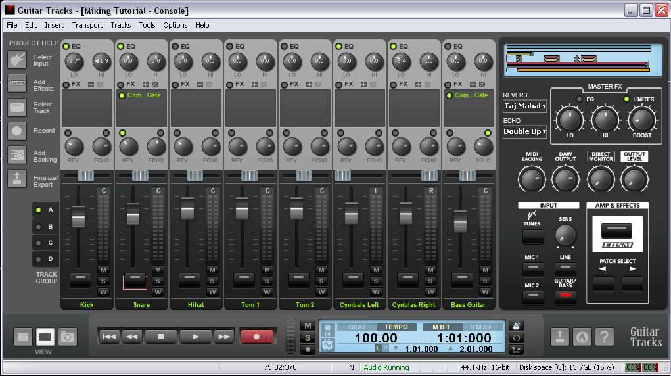Viewport: 671px width, 376px height.
Task: Open the Transport menu
Action: pyautogui.click(x=87, y=25)
